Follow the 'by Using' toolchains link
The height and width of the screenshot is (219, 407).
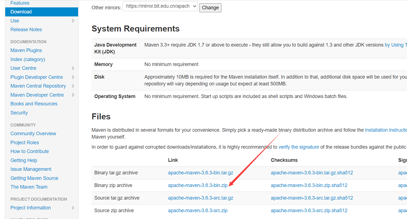(396, 45)
